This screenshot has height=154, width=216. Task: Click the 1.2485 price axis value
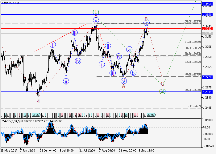pos(207,108)
